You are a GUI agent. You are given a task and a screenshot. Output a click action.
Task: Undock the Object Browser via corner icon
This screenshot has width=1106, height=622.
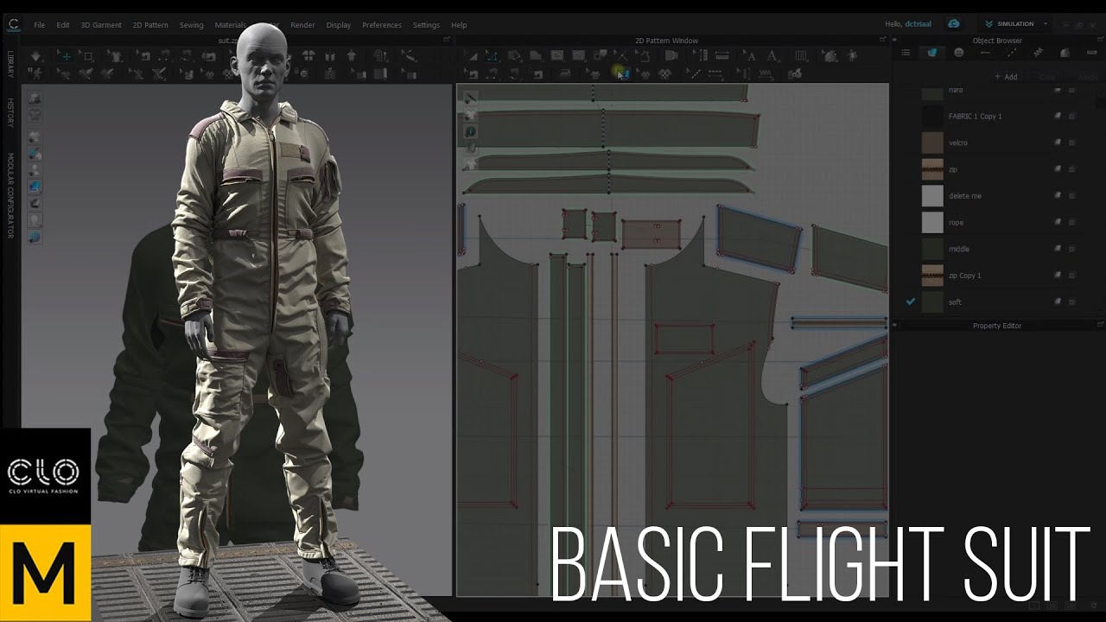(x=1099, y=40)
